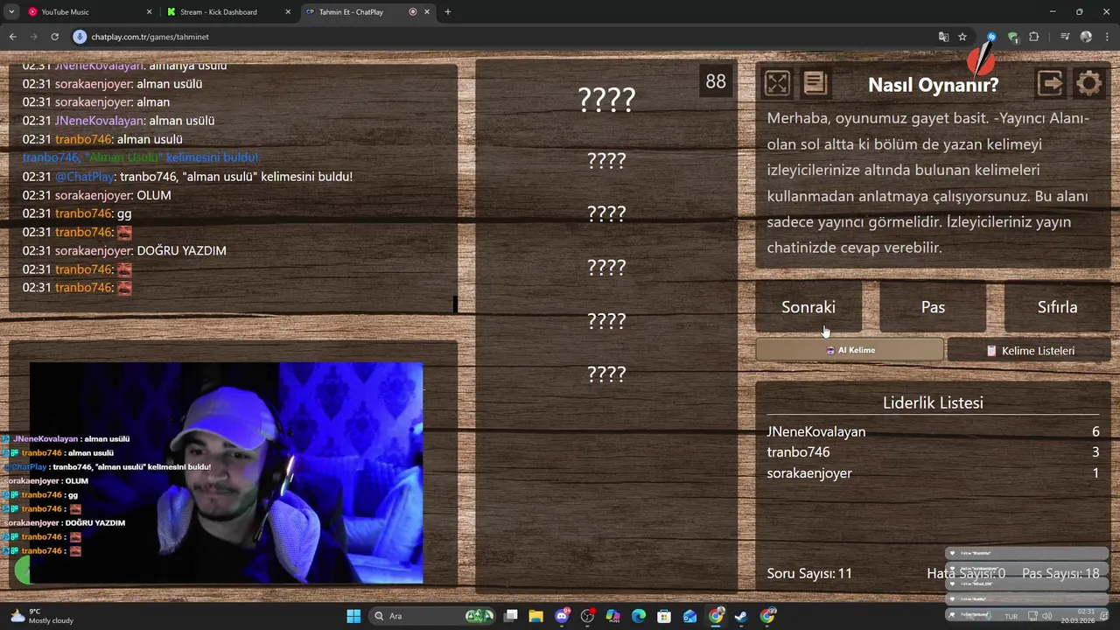
Task: Open the Chrome three-dot menu
Action: coord(1106,37)
